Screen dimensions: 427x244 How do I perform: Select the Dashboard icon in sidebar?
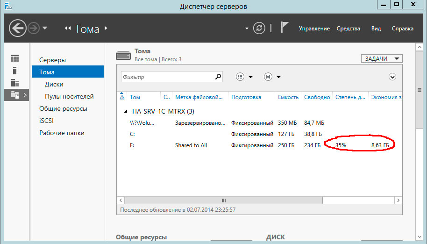[x=15, y=58]
